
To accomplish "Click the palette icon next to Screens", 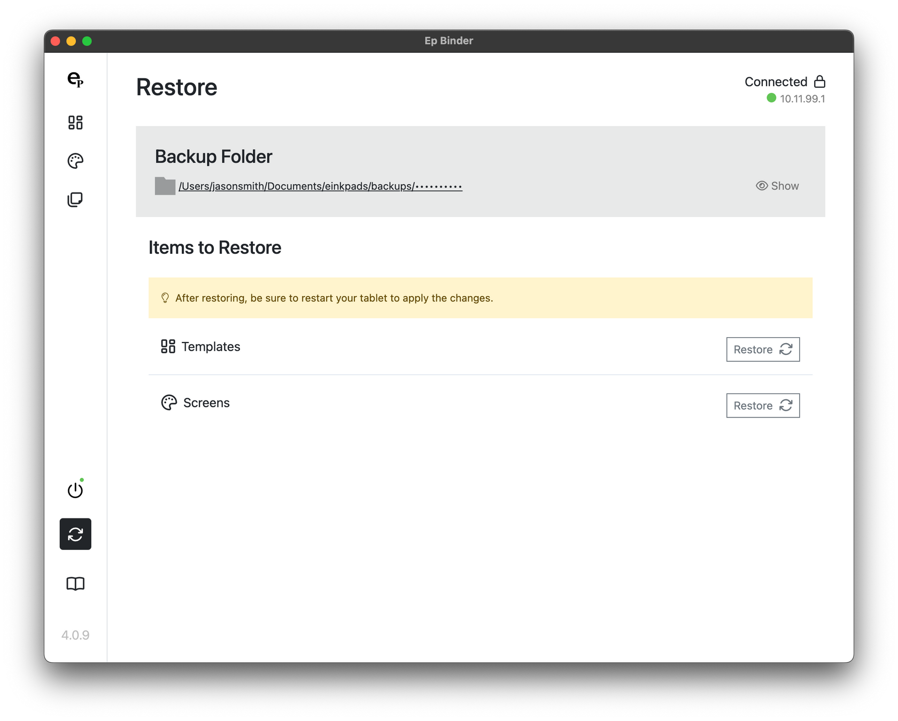I will click(x=169, y=402).
